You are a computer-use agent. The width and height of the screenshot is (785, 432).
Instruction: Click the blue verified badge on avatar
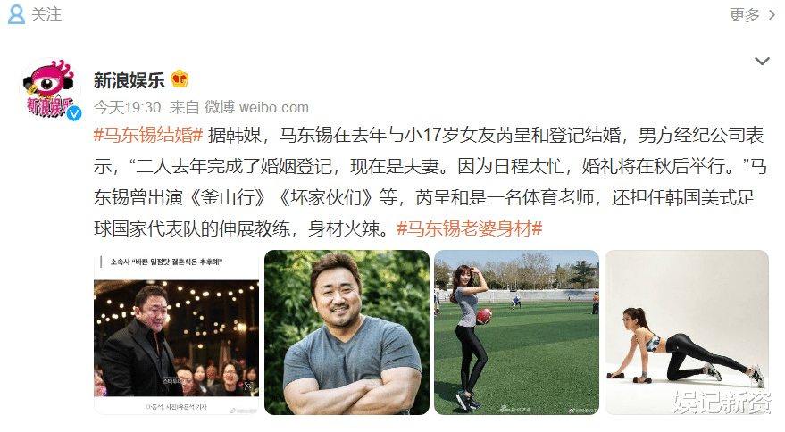pos(74,113)
